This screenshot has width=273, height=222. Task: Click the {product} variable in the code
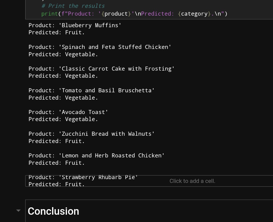click(x=116, y=14)
